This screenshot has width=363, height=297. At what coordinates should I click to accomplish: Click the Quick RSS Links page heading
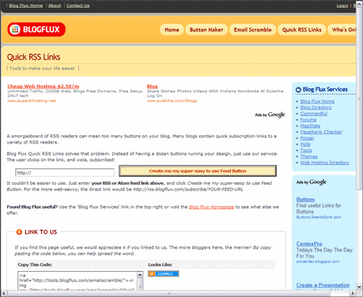pyautogui.click(x=34, y=57)
